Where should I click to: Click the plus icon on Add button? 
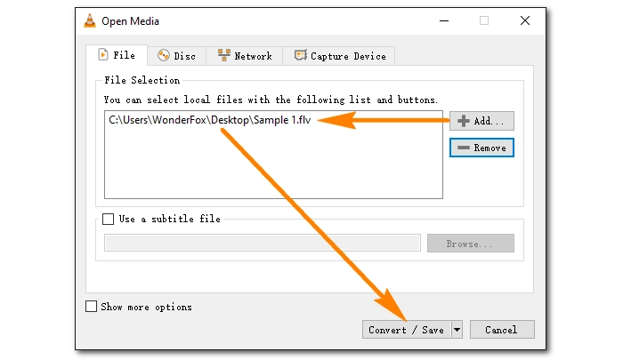pos(464,121)
